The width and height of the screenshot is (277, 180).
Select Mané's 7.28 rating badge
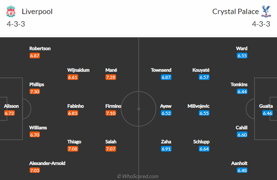(x=111, y=77)
